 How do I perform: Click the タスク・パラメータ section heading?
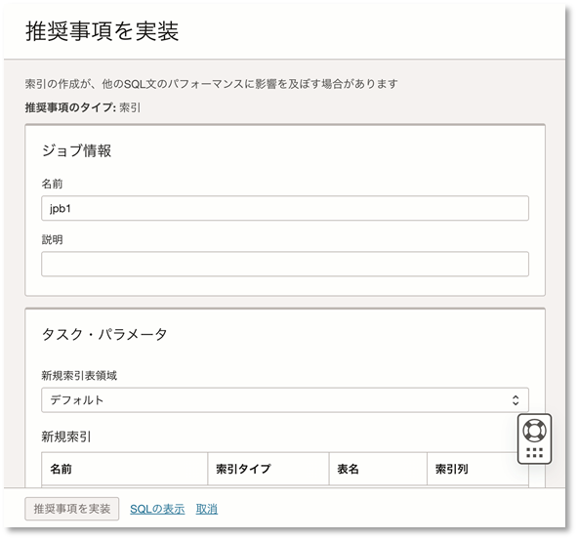tap(104, 335)
